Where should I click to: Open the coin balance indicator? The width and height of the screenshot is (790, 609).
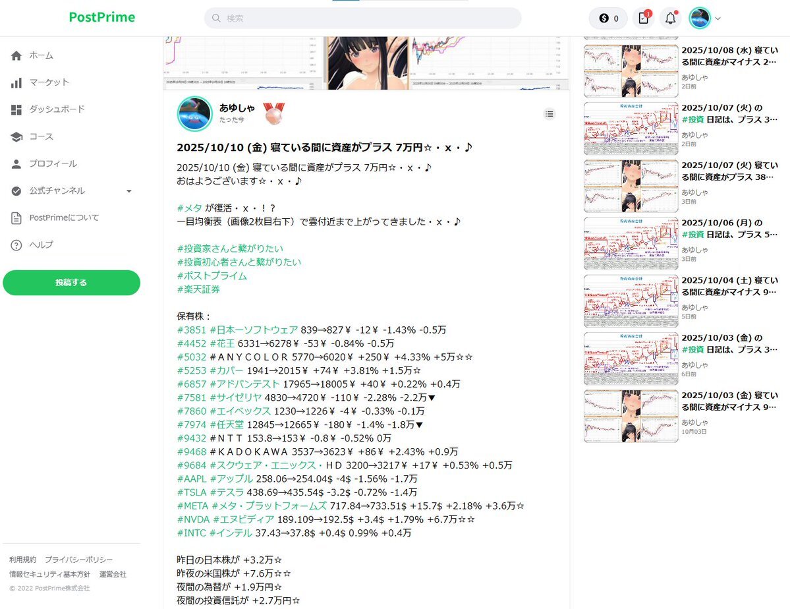tap(608, 18)
